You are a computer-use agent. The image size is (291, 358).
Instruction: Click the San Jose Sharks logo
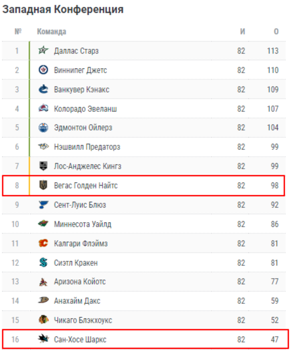[43, 339]
